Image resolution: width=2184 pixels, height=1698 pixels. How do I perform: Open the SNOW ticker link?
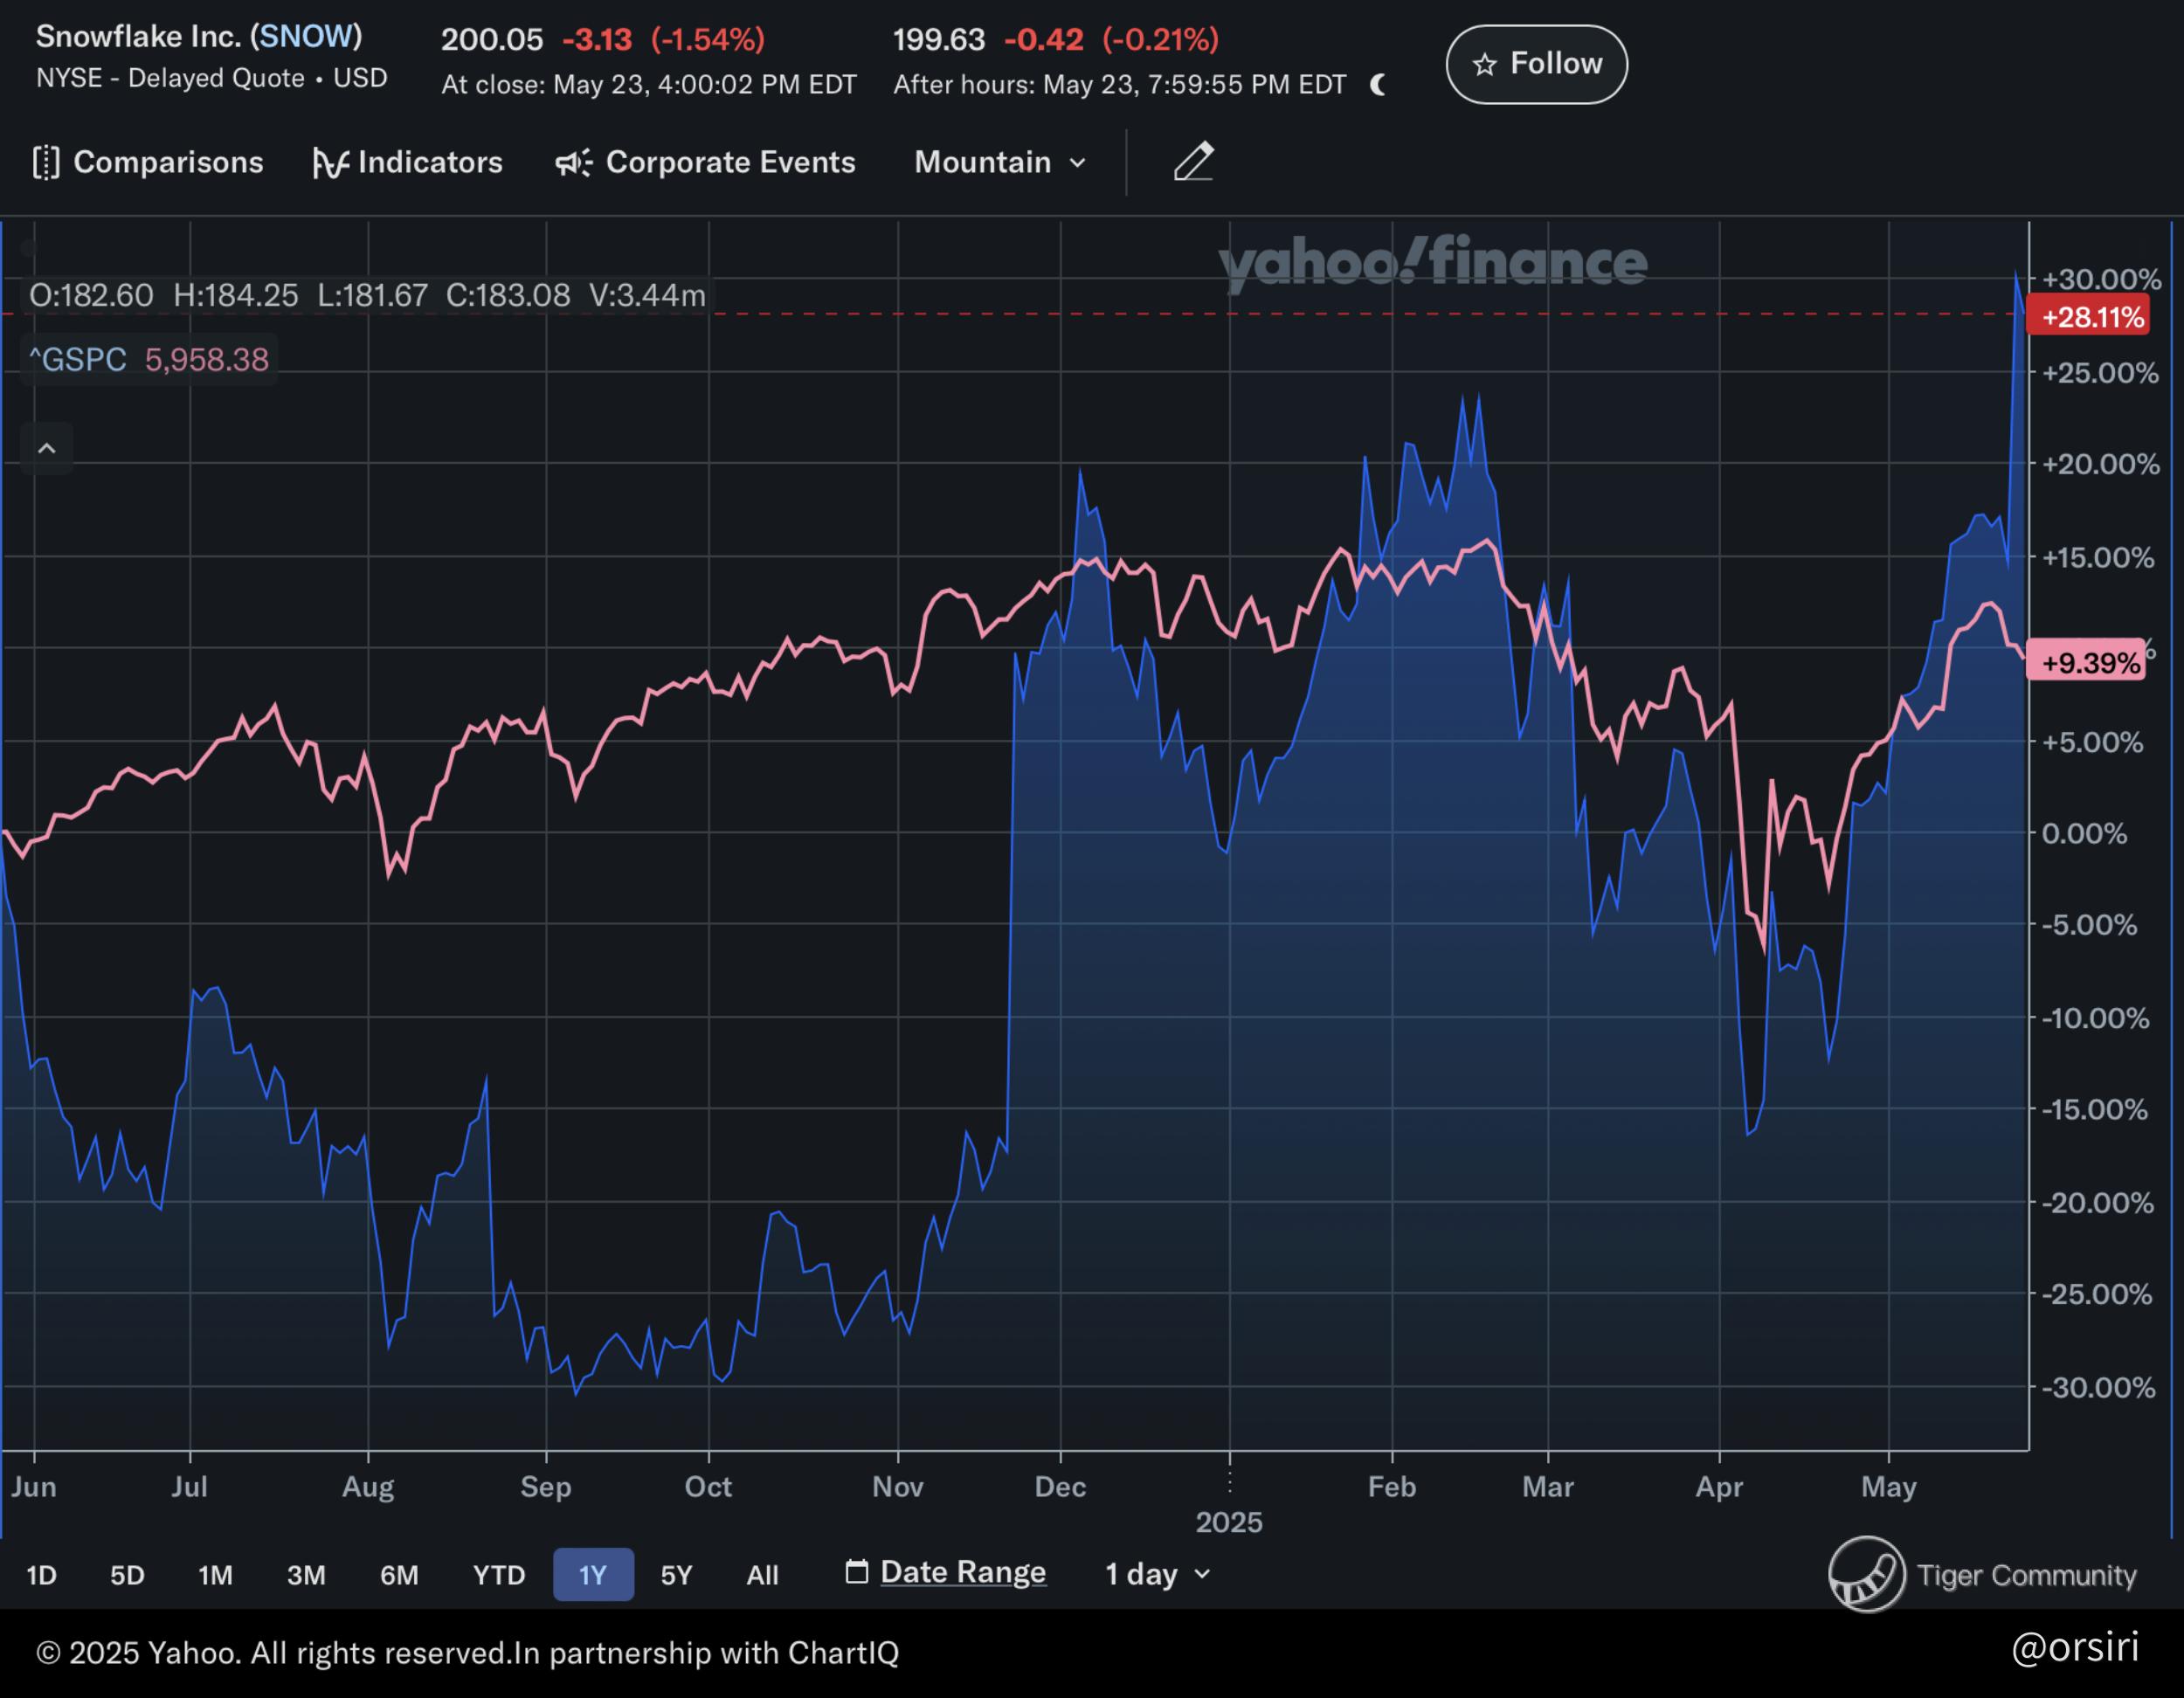tap(305, 37)
